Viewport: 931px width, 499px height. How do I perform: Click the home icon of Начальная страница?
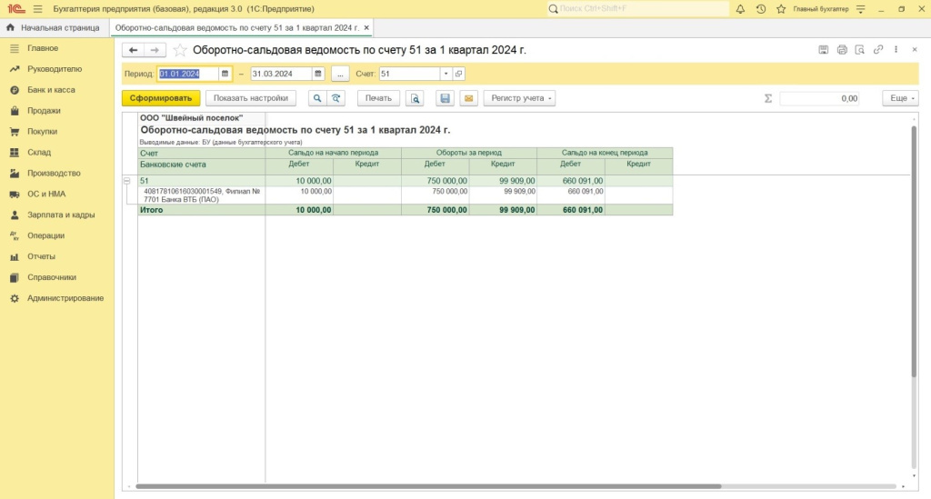(10, 28)
